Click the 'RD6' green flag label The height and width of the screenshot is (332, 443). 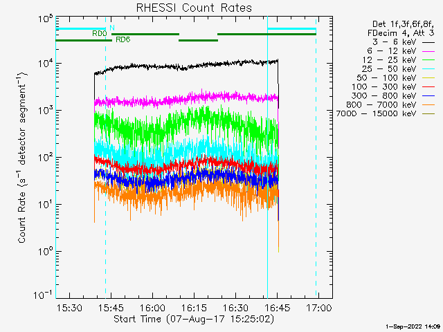tap(123, 40)
